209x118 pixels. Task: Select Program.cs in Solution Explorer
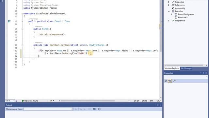[180, 21]
